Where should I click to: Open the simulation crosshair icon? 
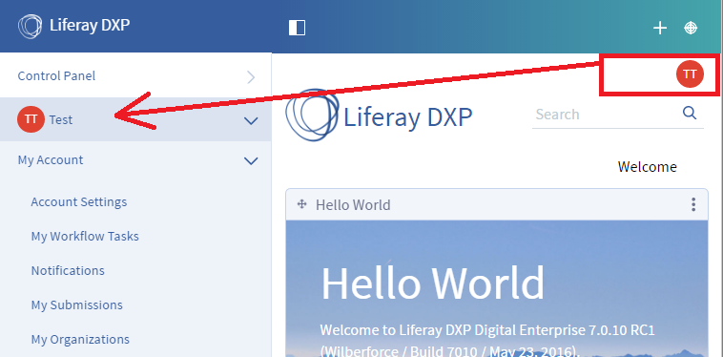click(691, 28)
